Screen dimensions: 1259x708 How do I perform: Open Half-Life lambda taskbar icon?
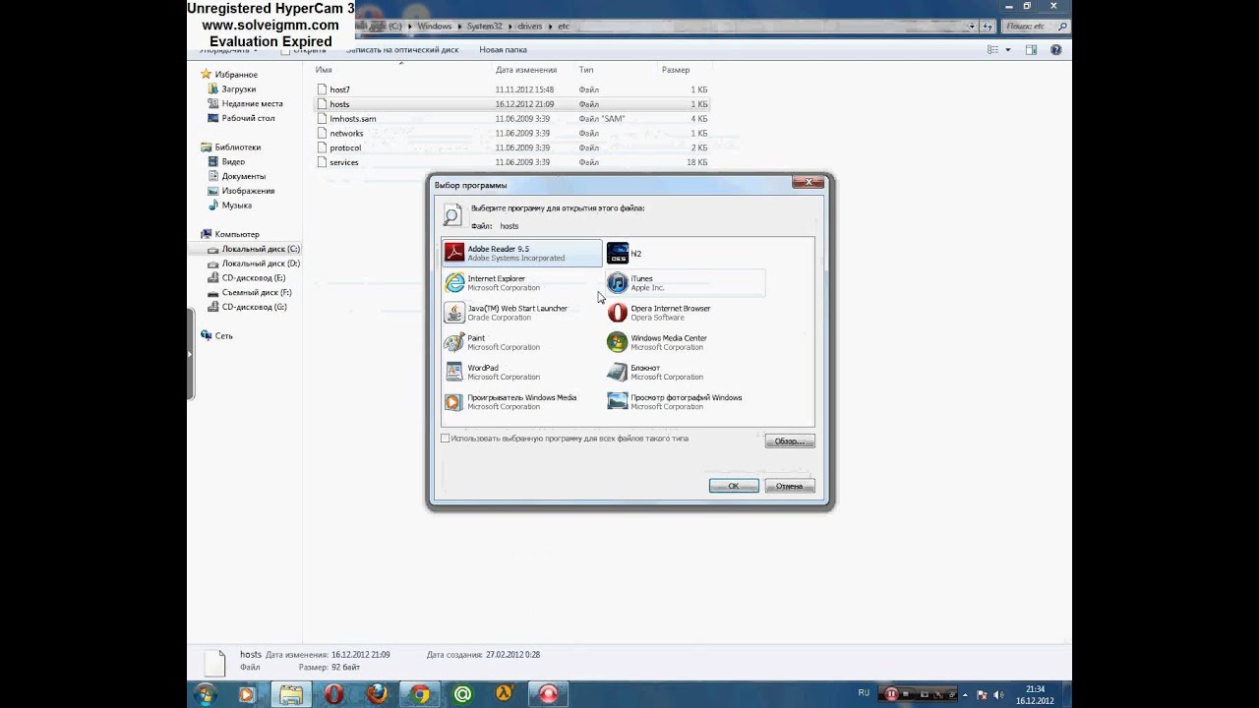(505, 694)
